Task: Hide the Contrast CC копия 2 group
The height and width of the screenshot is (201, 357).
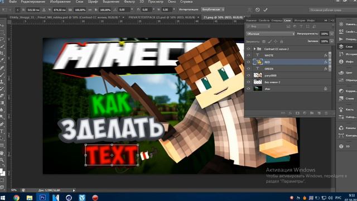Action: pyautogui.click(x=248, y=49)
